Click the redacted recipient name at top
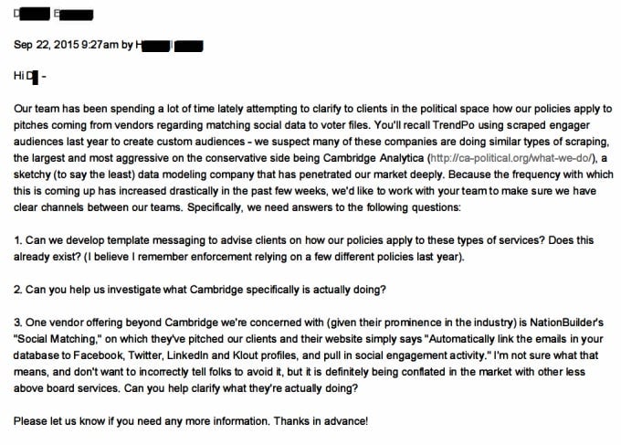 pyautogui.click(x=52, y=16)
